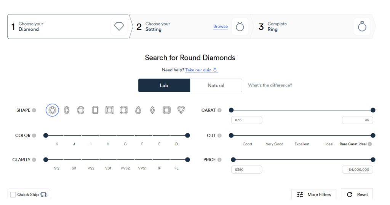This screenshot has width=390, height=205.
Task: Click the minimum price $350 field
Action: [x=246, y=170]
